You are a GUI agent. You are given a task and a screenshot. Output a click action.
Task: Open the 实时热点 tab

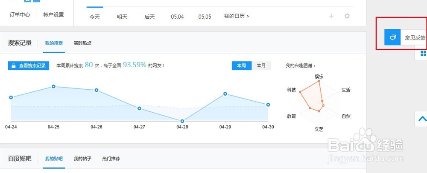coord(82,43)
